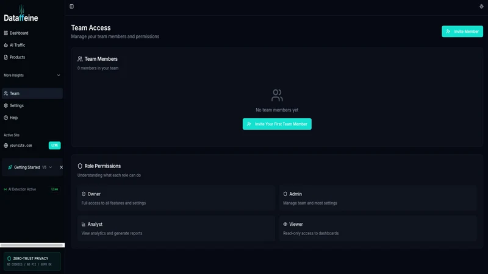Click the '0 members in your team' text

[98, 68]
